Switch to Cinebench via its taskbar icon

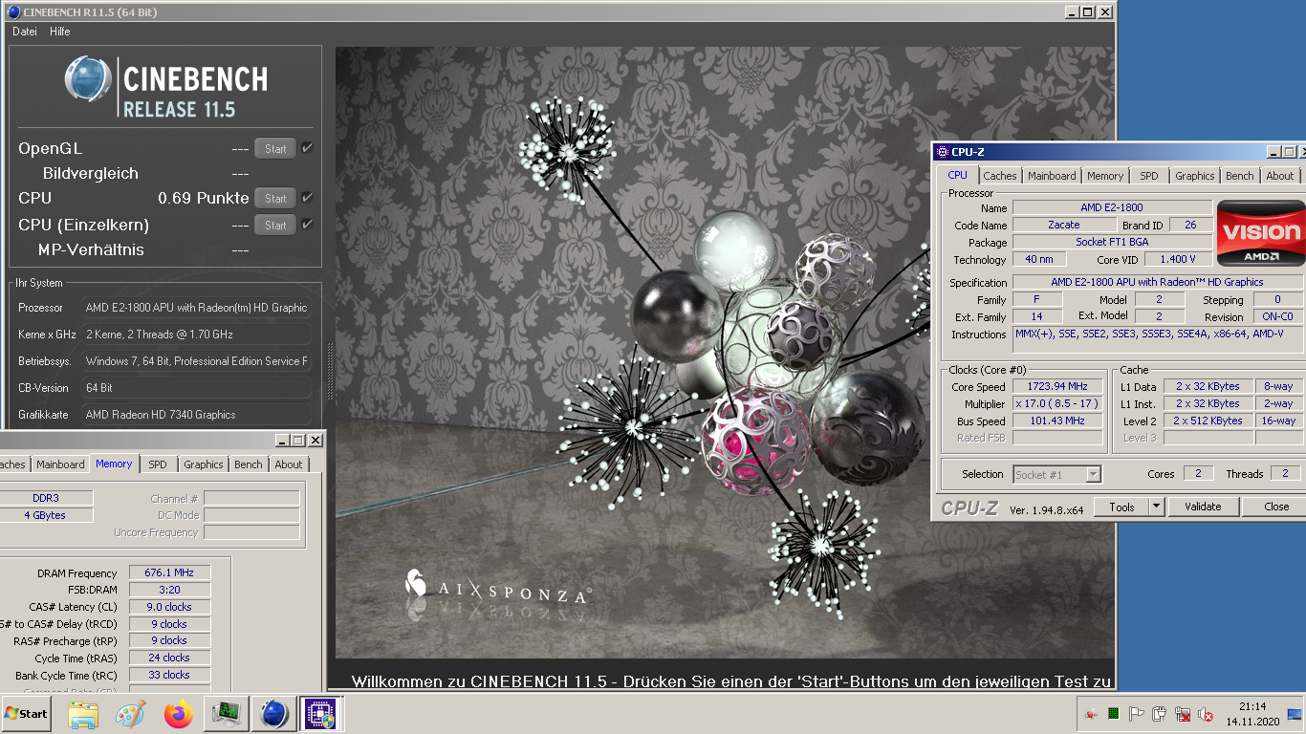(274, 714)
